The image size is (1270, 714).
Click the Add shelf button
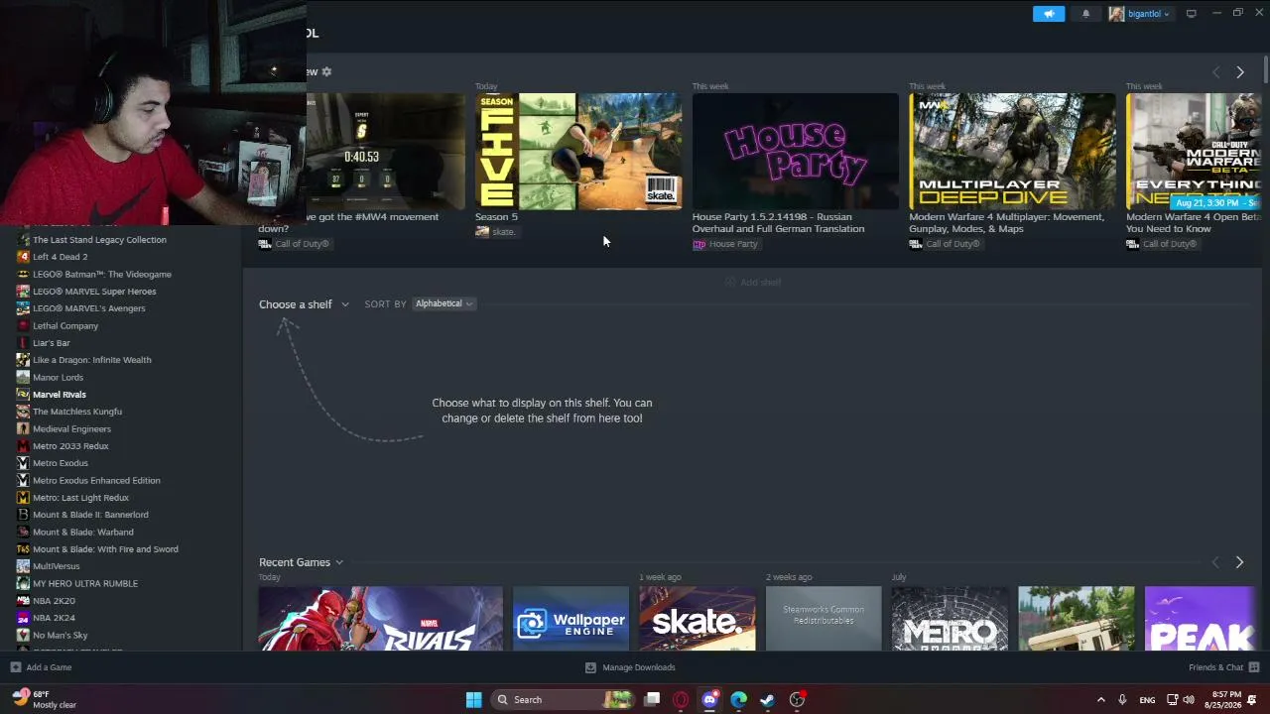pyautogui.click(x=752, y=282)
